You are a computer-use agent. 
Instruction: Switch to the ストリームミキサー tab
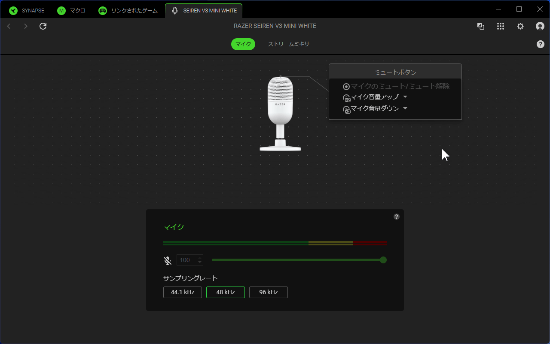pyautogui.click(x=291, y=44)
